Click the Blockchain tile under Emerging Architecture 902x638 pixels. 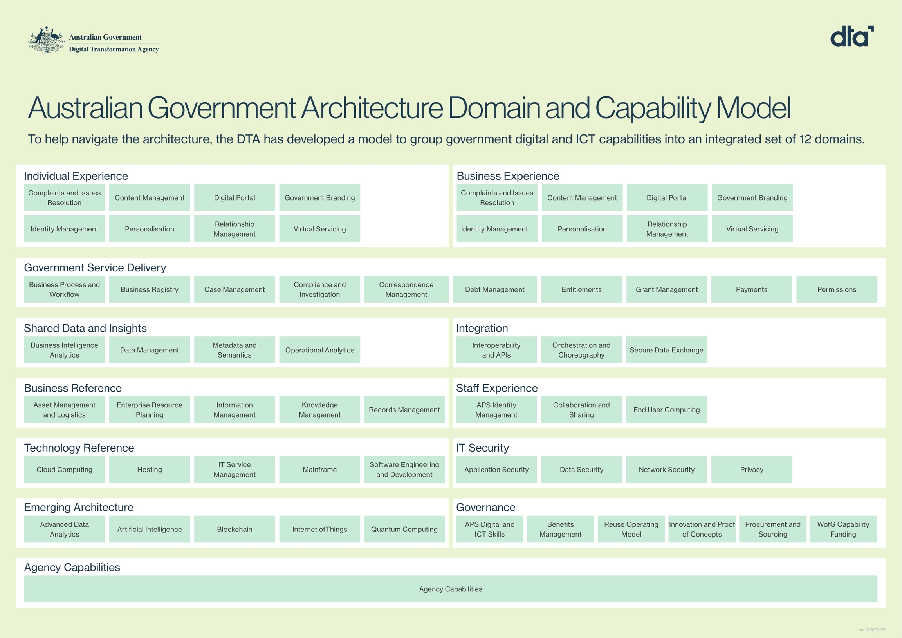click(235, 529)
